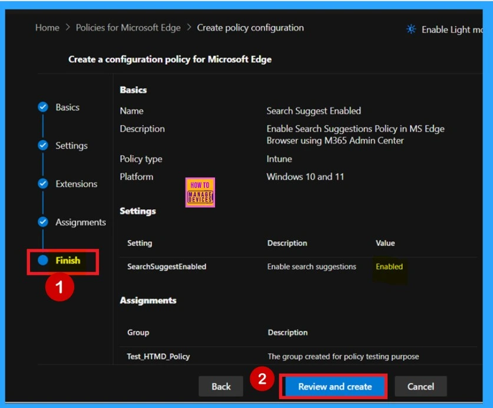Click the Review and create button
This screenshot has height=408, width=493.
pos(335,386)
